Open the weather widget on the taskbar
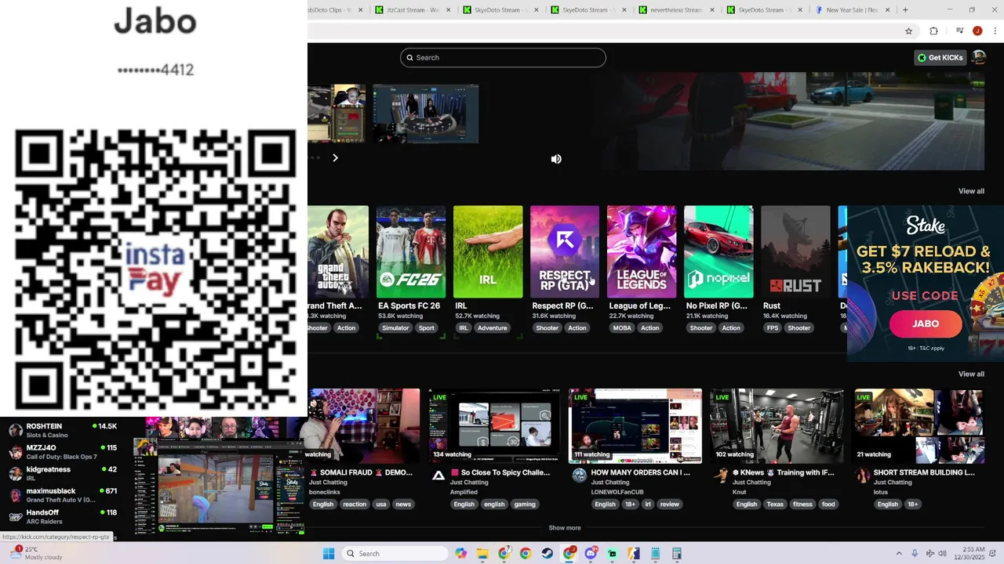The image size is (1004, 564). [35, 553]
